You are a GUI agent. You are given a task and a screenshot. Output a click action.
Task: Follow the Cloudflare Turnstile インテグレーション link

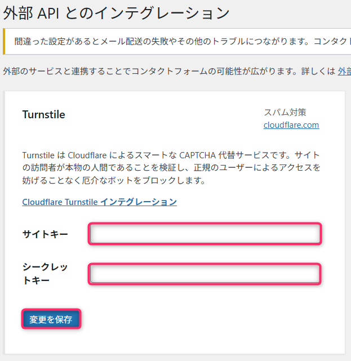[x=99, y=202]
